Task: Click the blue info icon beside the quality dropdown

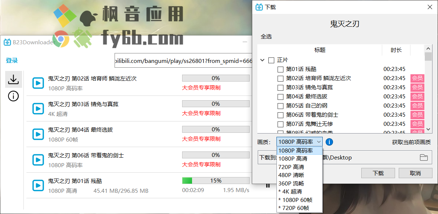Action: tap(329, 142)
